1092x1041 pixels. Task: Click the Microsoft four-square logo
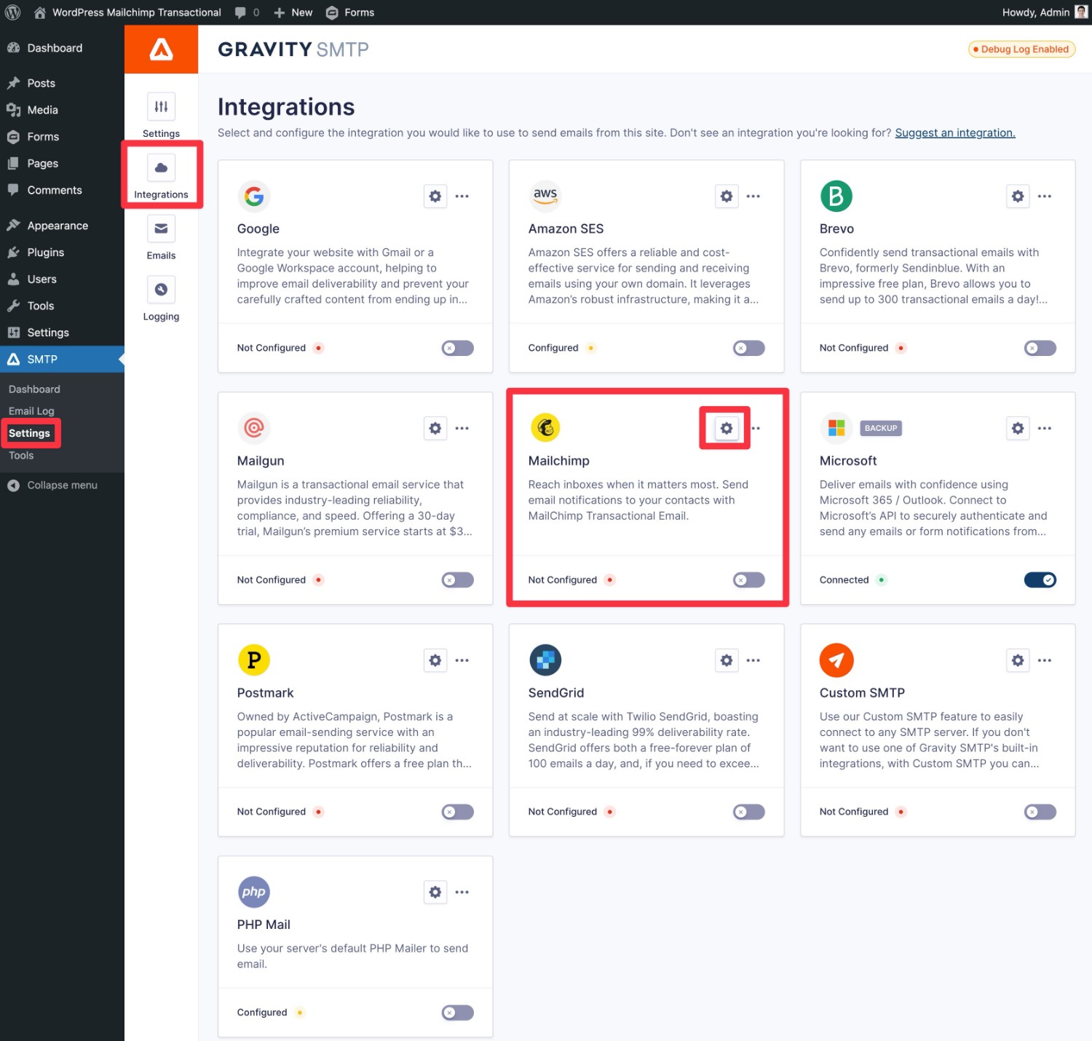(836, 428)
